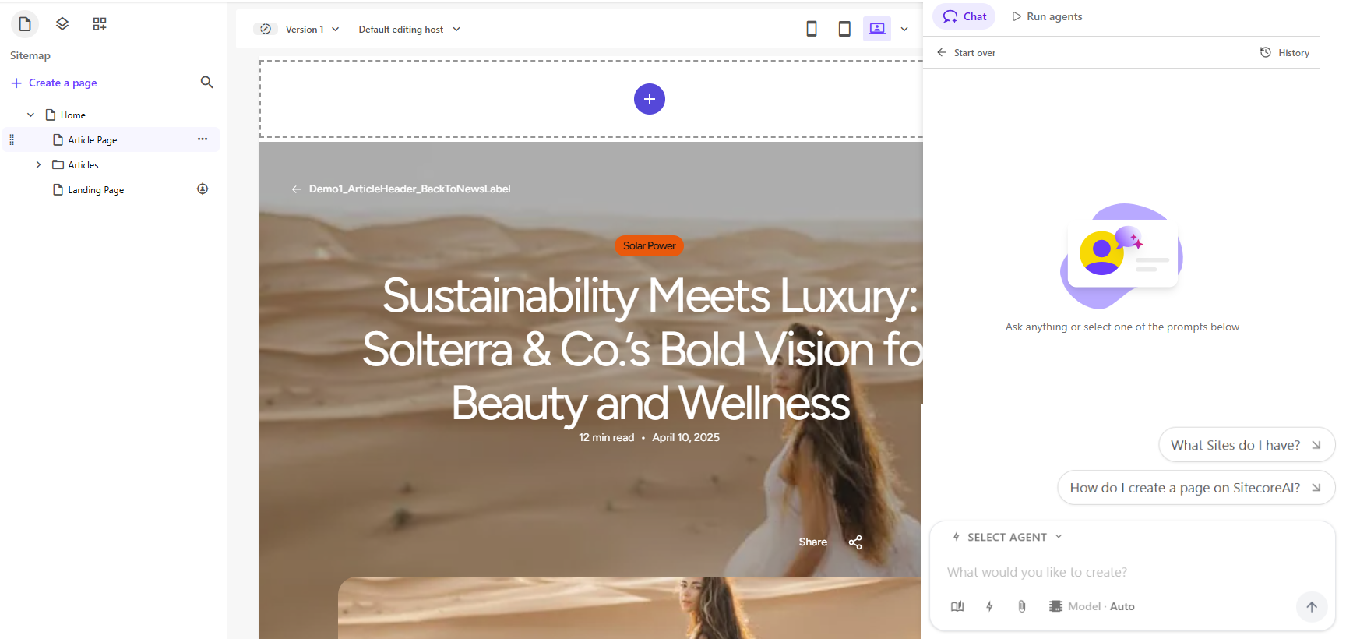This screenshot has height=639, width=1346.
Task: Click the article headline text
Action: pos(643,349)
